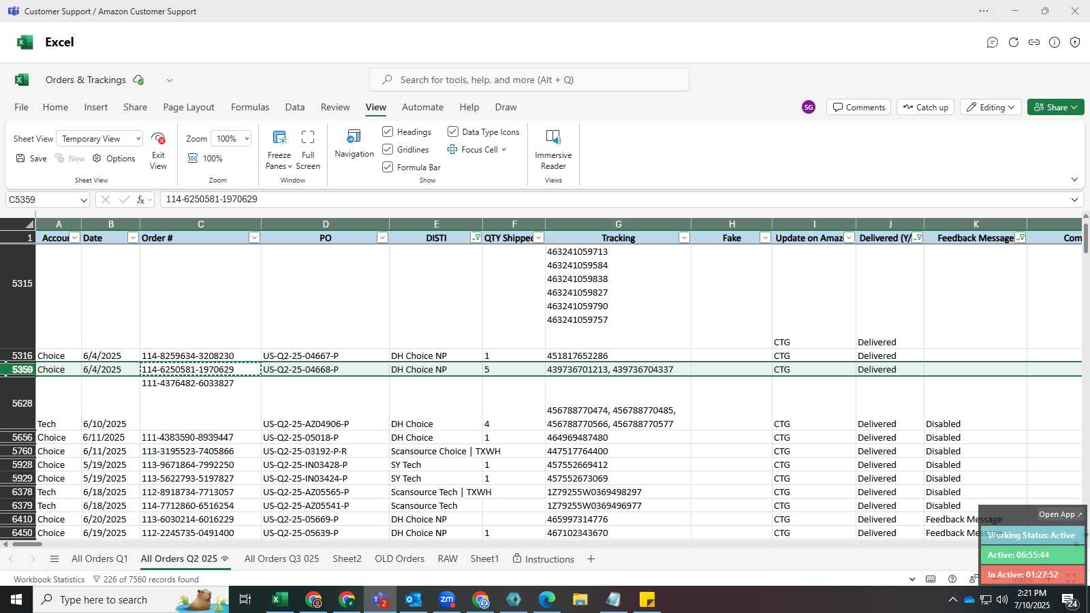This screenshot has height=613, width=1090.
Task: Click the Comments button
Action: [x=859, y=107]
